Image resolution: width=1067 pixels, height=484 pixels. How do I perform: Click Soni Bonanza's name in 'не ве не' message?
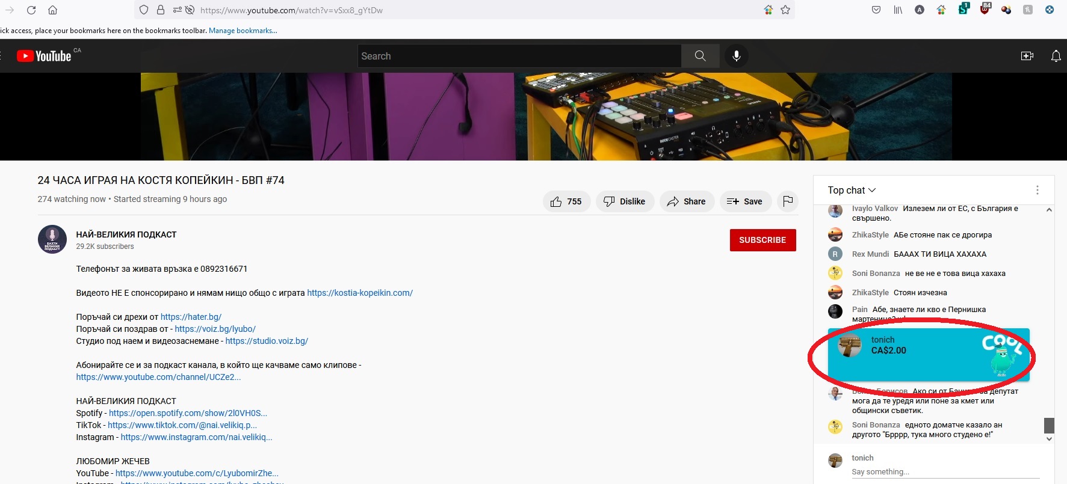click(x=876, y=273)
